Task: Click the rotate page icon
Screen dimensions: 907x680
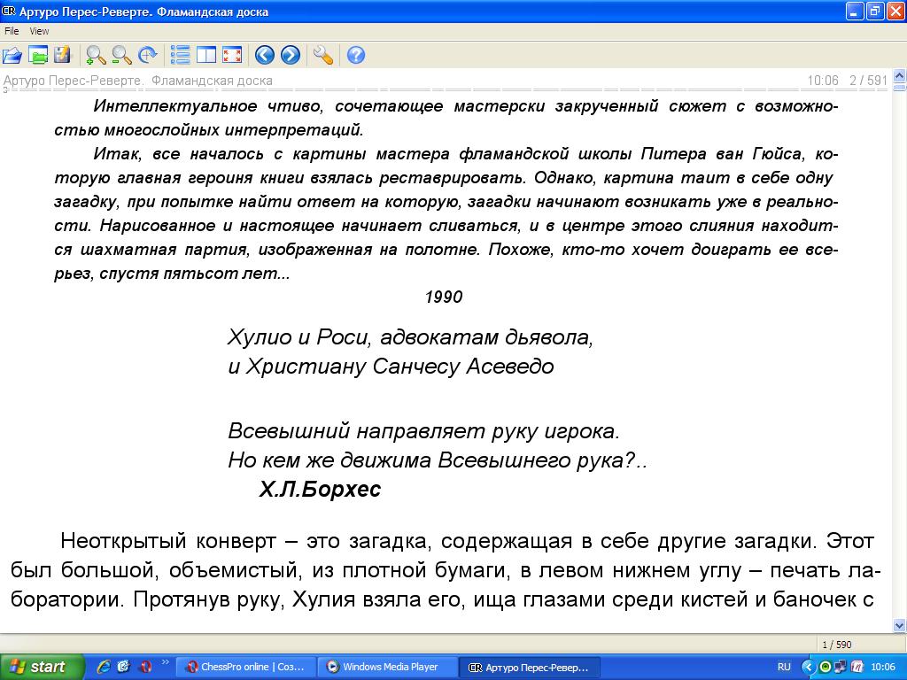Action: click(147, 56)
